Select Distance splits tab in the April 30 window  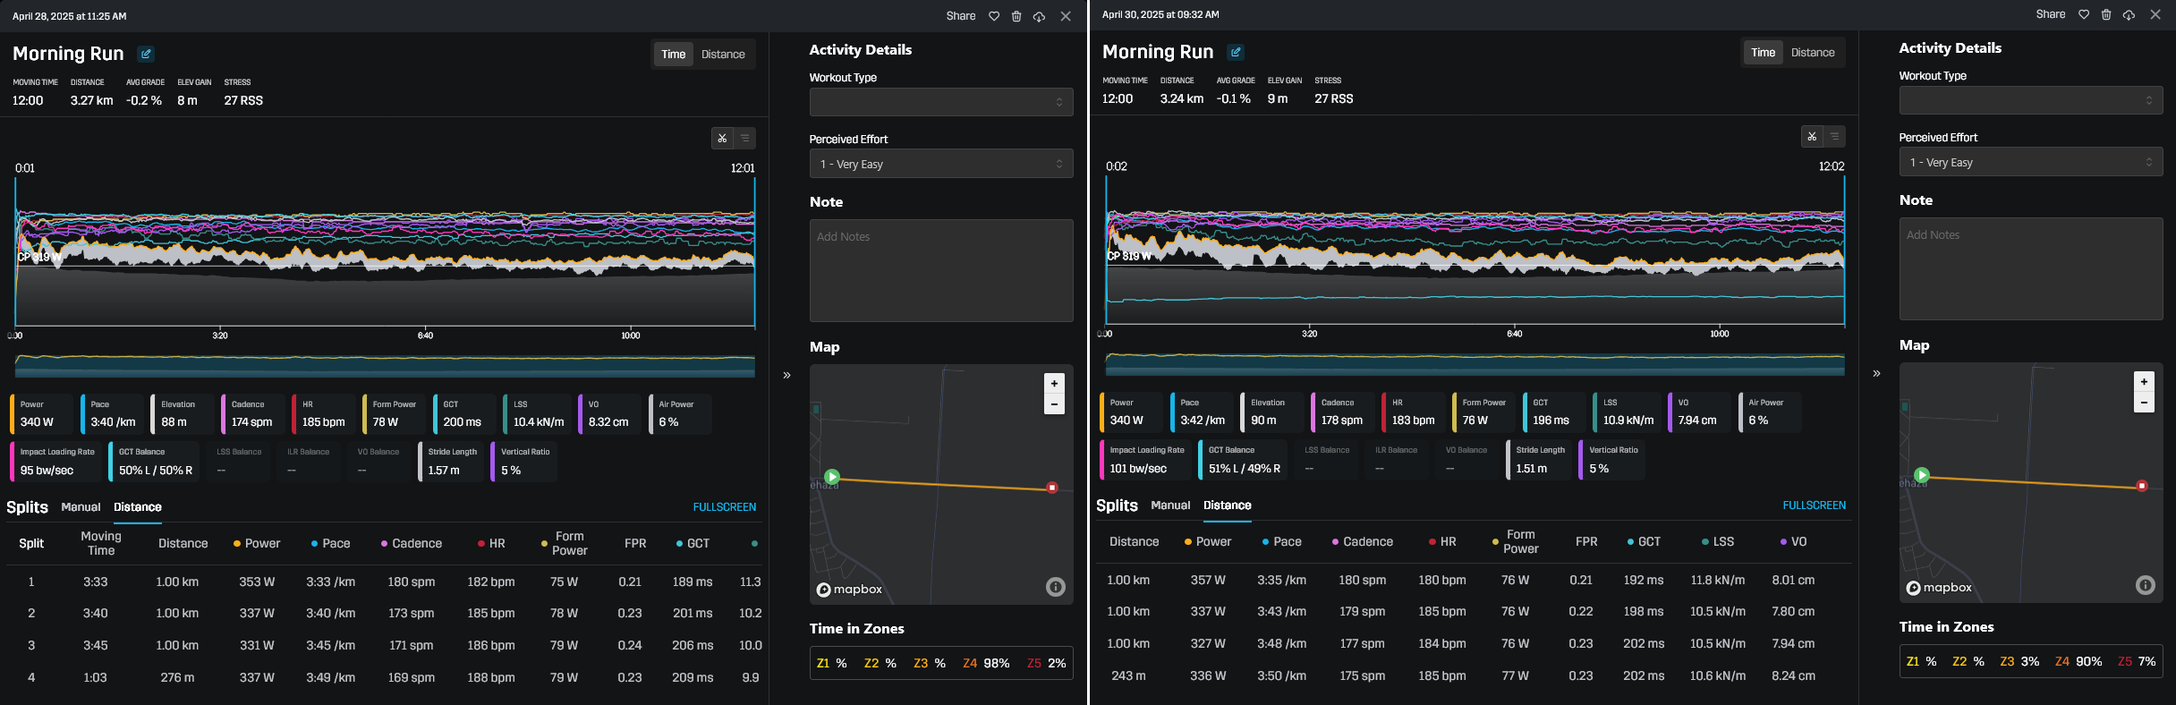1227,505
